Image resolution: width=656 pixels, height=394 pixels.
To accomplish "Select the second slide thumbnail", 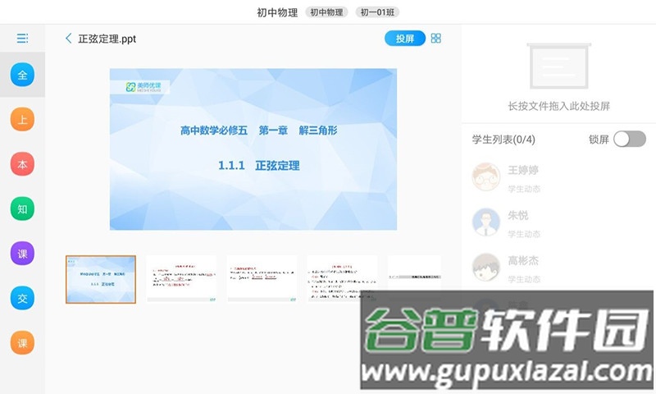I will 181,279.
